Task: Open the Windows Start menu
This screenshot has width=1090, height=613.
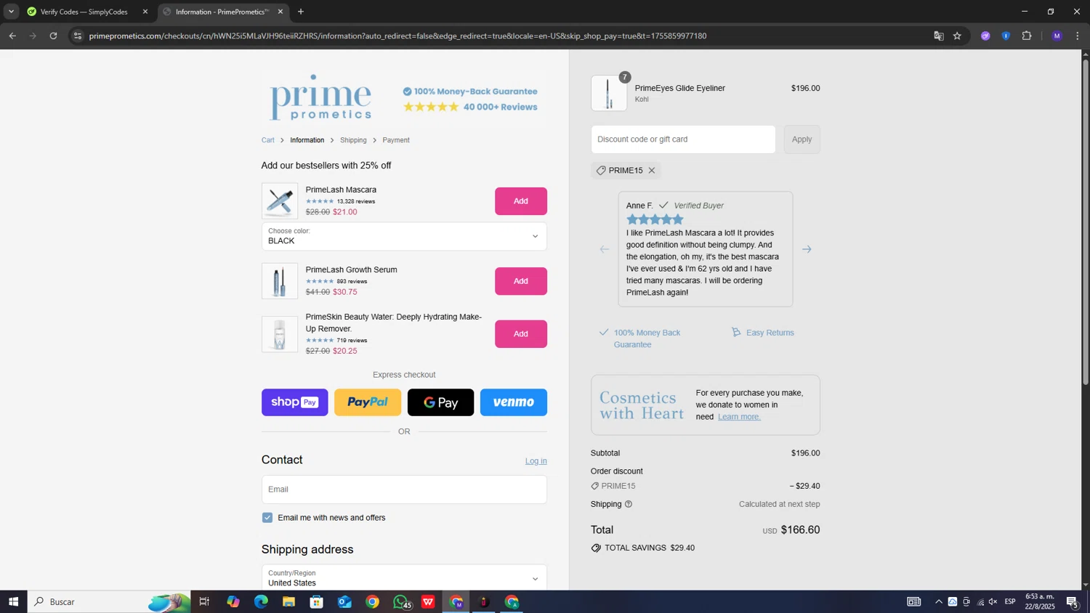Action: coord(13,601)
